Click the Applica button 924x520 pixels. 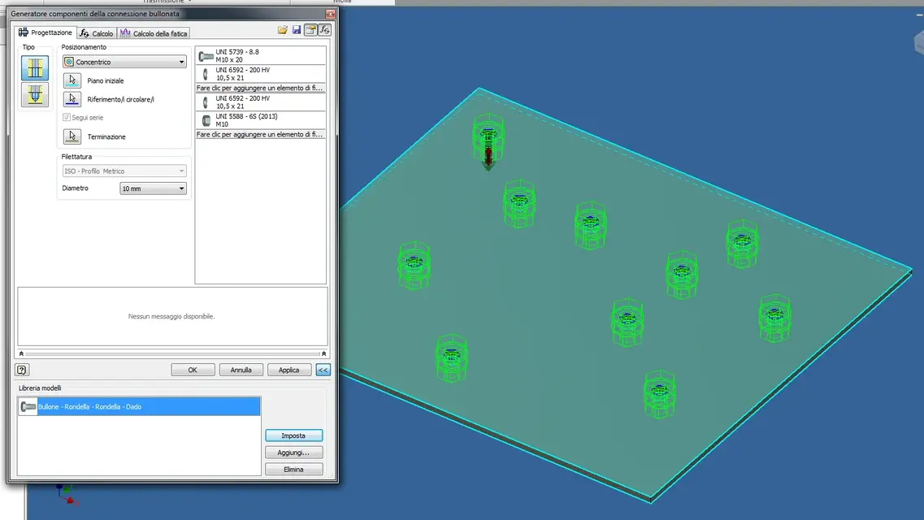click(288, 370)
